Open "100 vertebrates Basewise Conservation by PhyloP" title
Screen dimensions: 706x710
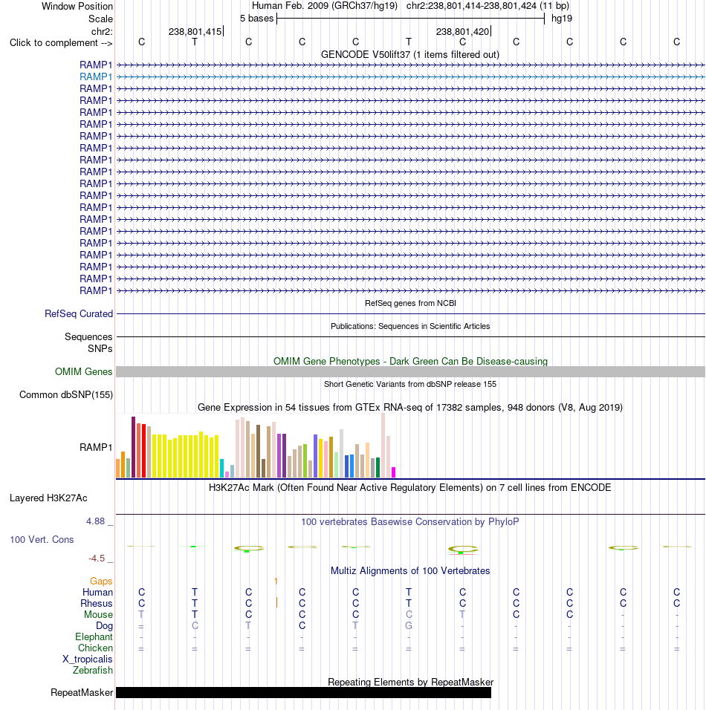click(x=410, y=521)
